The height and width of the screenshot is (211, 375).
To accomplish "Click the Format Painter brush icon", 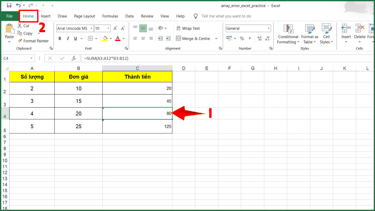I will tap(20, 41).
